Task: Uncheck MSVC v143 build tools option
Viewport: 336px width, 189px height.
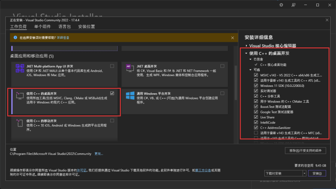Action: 256,75
